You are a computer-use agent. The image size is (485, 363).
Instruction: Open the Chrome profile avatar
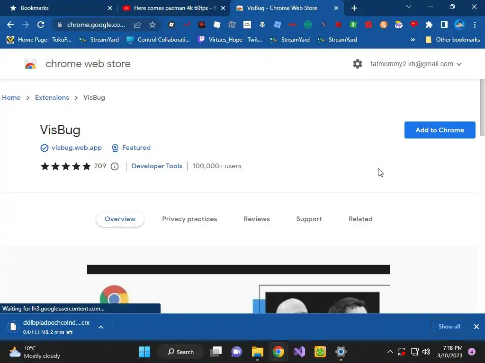click(459, 25)
